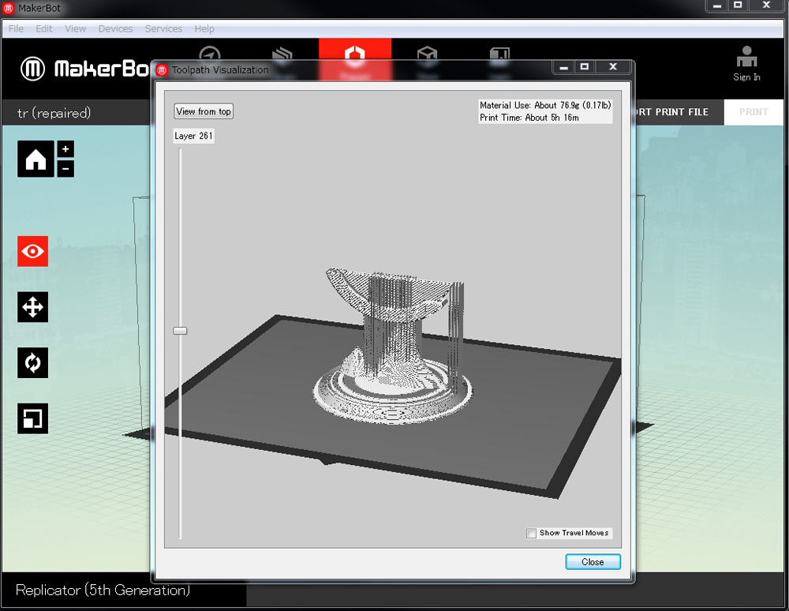Image resolution: width=789 pixels, height=611 pixels.
Task: Click the Layer 261 label
Action: pos(194,136)
